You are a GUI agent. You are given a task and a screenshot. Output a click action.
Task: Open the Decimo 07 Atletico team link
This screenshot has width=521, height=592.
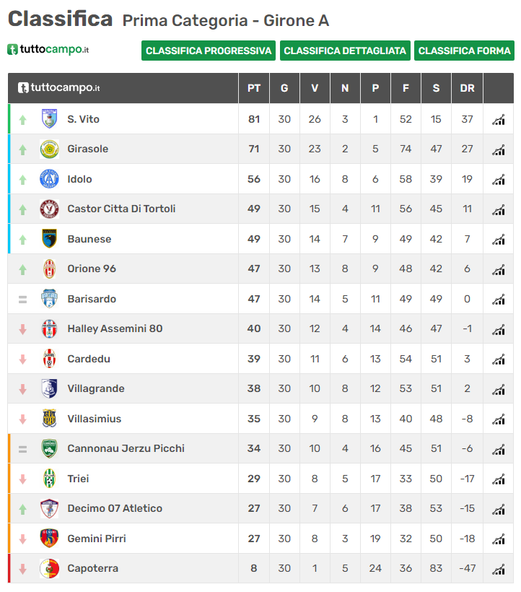click(115, 508)
